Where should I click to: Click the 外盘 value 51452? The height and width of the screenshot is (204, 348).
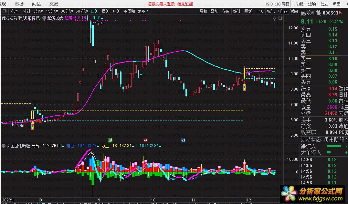point(331,113)
